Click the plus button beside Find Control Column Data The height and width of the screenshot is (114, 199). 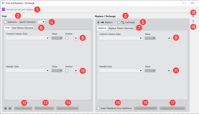[76, 38]
